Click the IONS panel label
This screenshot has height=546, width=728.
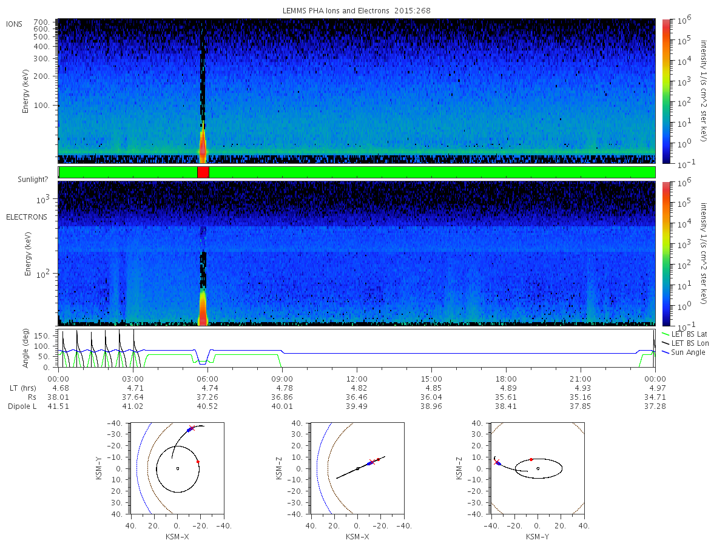15,24
